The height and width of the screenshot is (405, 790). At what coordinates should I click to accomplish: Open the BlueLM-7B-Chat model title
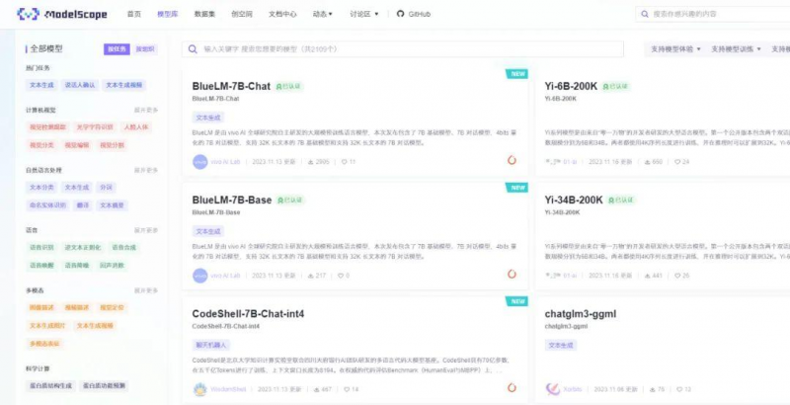tap(231, 86)
